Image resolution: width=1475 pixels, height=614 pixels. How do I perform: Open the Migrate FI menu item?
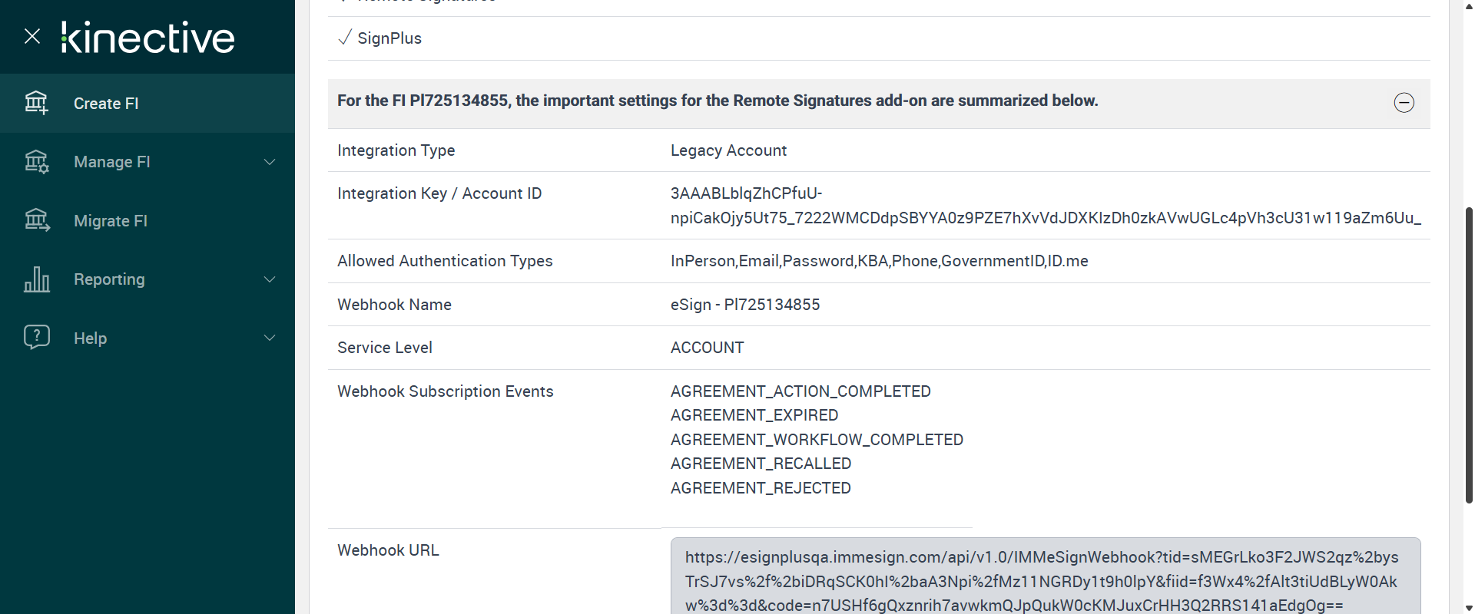pos(111,221)
